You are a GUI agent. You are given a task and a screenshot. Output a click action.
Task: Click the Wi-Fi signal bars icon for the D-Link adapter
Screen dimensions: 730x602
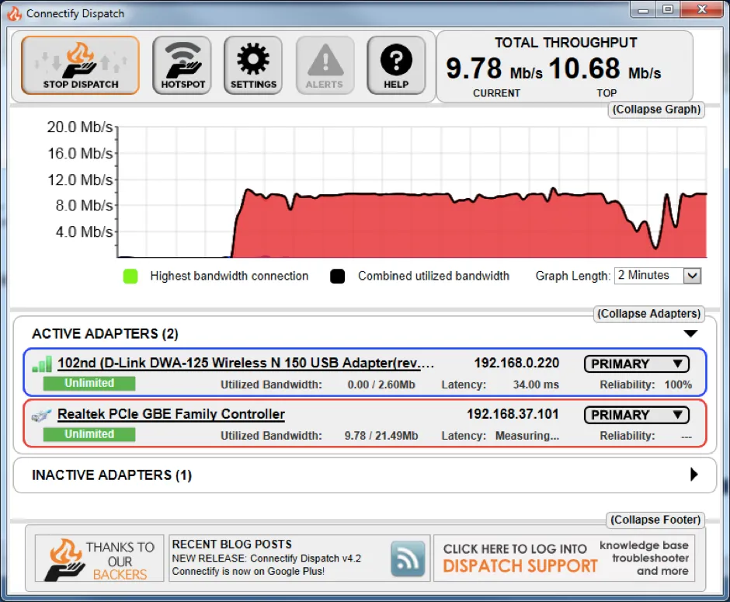pyautogui.click(x=42, y=364)
